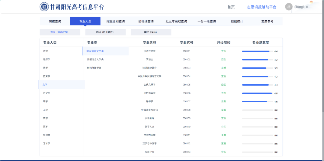
Task: Click the Gansu platform logo emblem
Action: pos(44,7)
